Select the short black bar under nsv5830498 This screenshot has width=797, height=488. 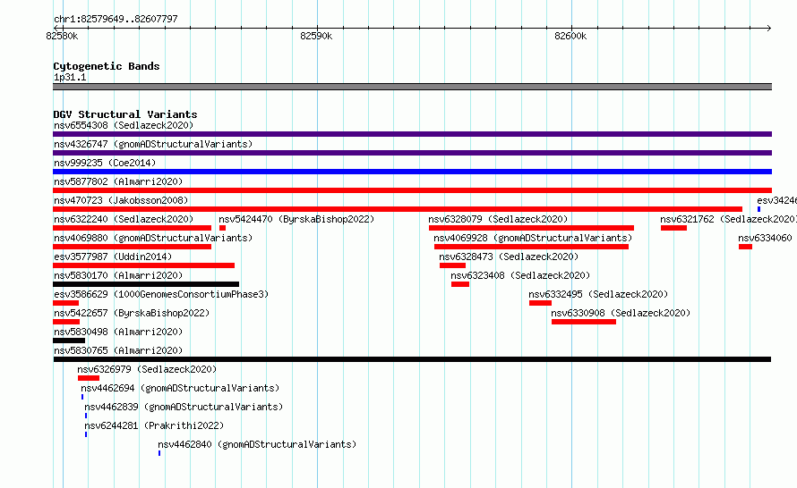69,341
